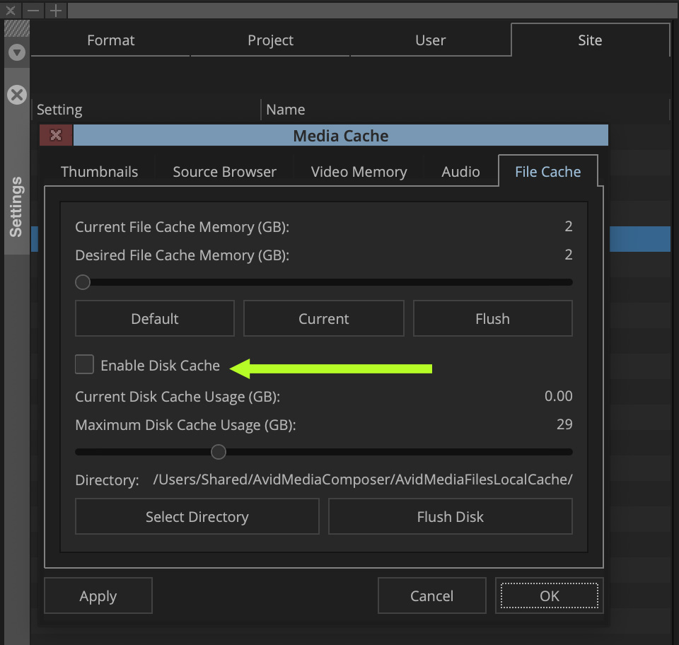Enable the Disk Cache checkbox

(x=84, y=364)
